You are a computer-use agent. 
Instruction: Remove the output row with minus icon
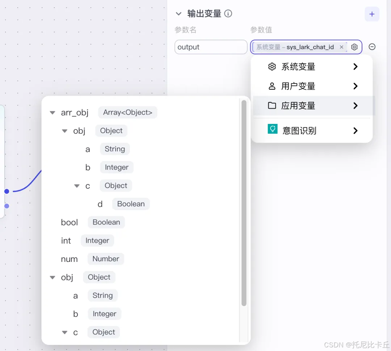click(x=372, y=47)
